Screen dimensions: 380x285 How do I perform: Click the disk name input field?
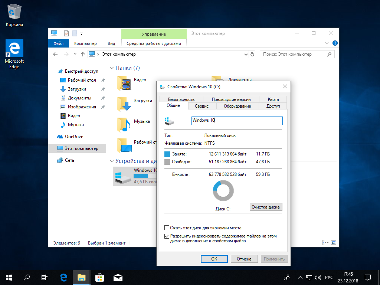[x=237, y=121]
